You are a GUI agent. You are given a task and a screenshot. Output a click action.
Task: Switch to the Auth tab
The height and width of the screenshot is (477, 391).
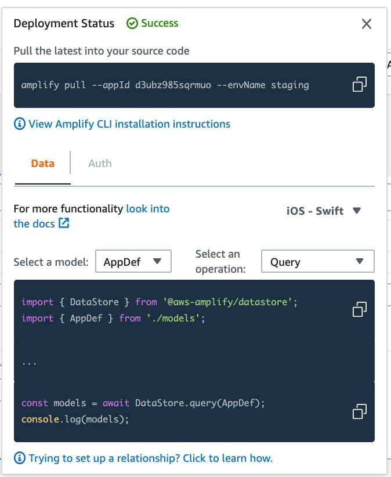[x=100, y=163]
